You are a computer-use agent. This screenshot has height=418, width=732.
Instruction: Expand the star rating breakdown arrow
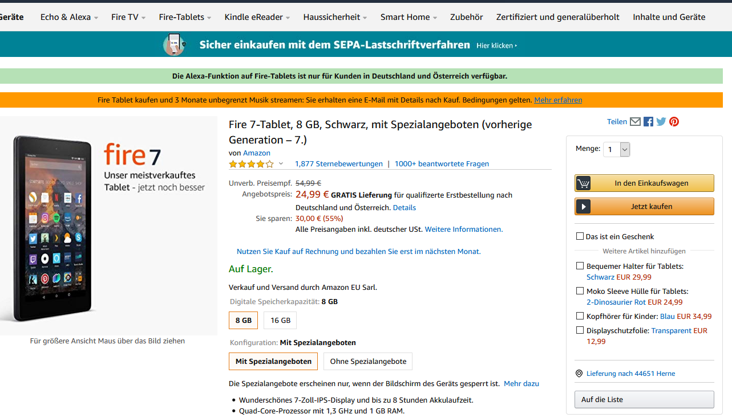point(281,164)
